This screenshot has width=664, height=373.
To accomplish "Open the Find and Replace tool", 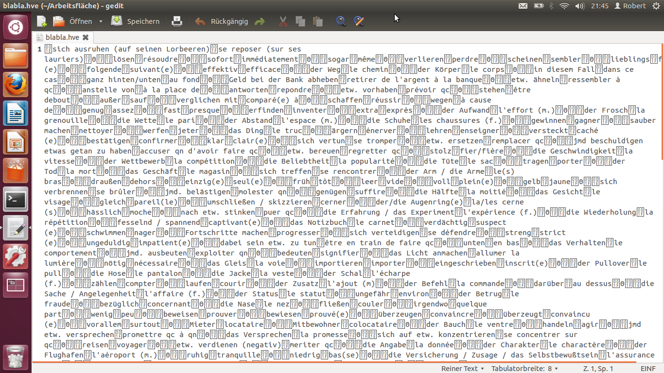I will (359, 21).
